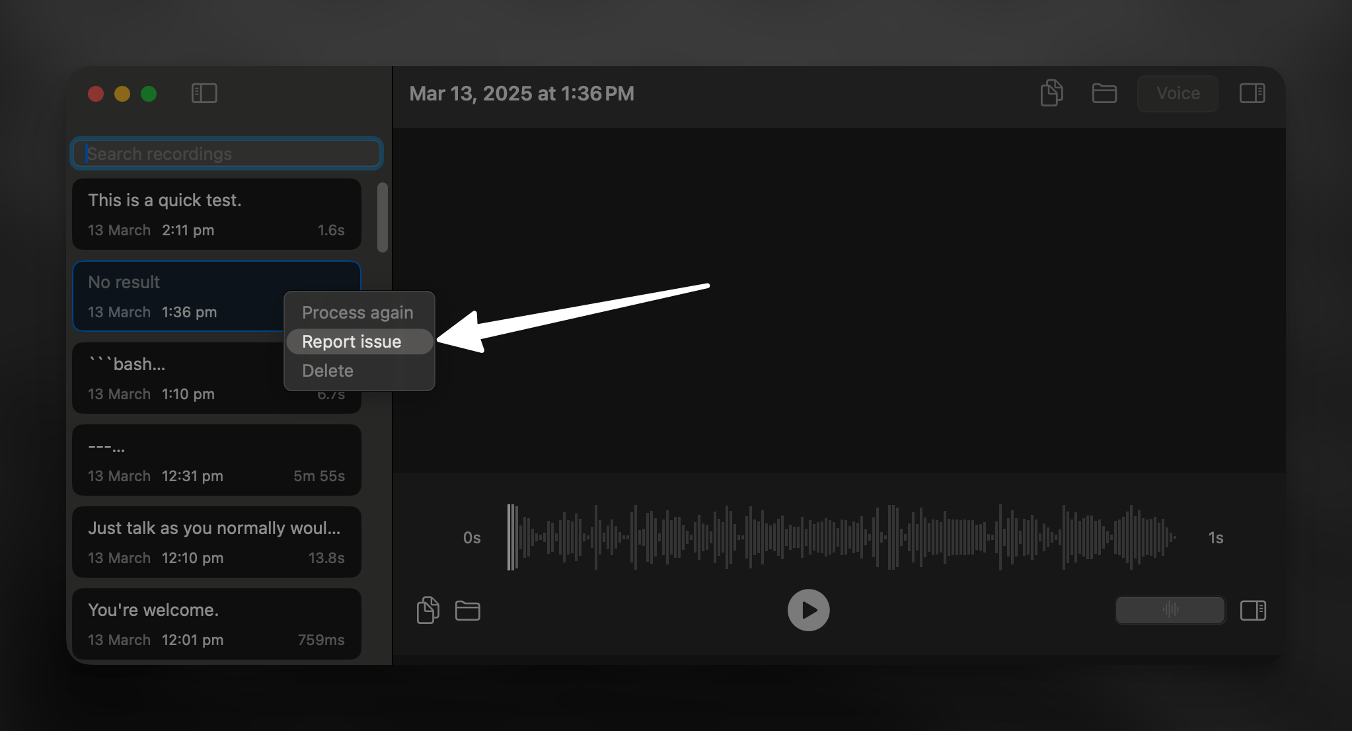This screenshot has width=1352, height=731.
Task: Toggle the left sidebar icon
Action: (x=204, y=93)
